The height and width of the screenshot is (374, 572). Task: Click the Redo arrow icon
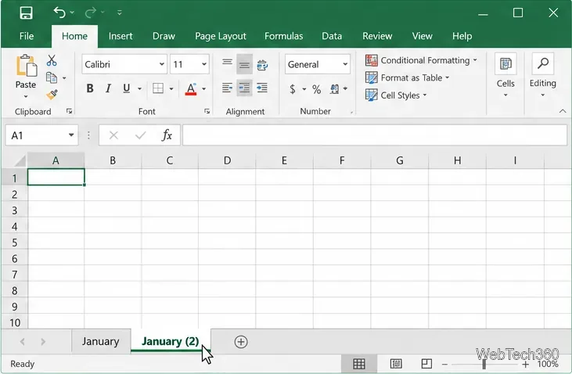90,13
